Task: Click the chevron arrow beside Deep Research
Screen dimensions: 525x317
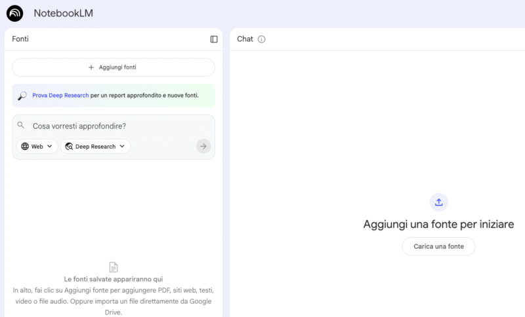Action: [x=122, y=147]
